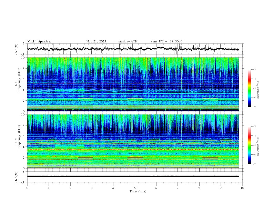Click the '-3' label on upper color bar
Viewport: 273px width, 211px height.
[x=254, y=69]
